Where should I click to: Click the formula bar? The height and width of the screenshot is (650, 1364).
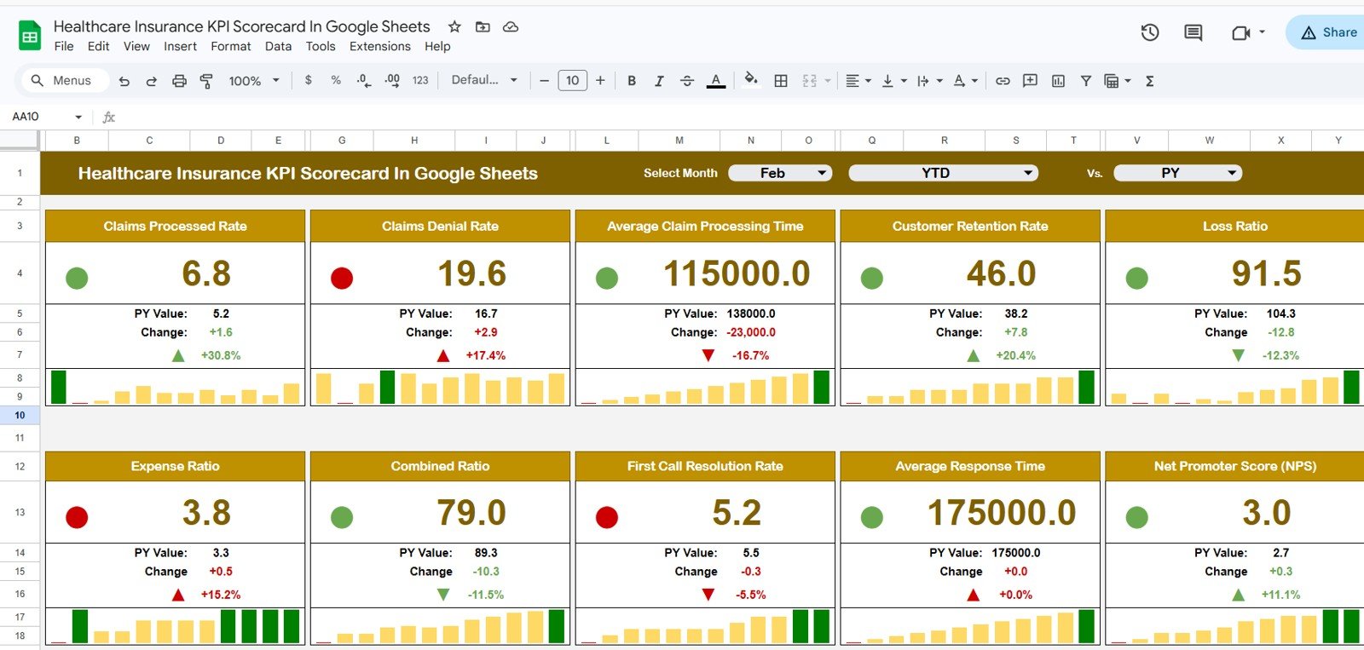click(742, 117)
